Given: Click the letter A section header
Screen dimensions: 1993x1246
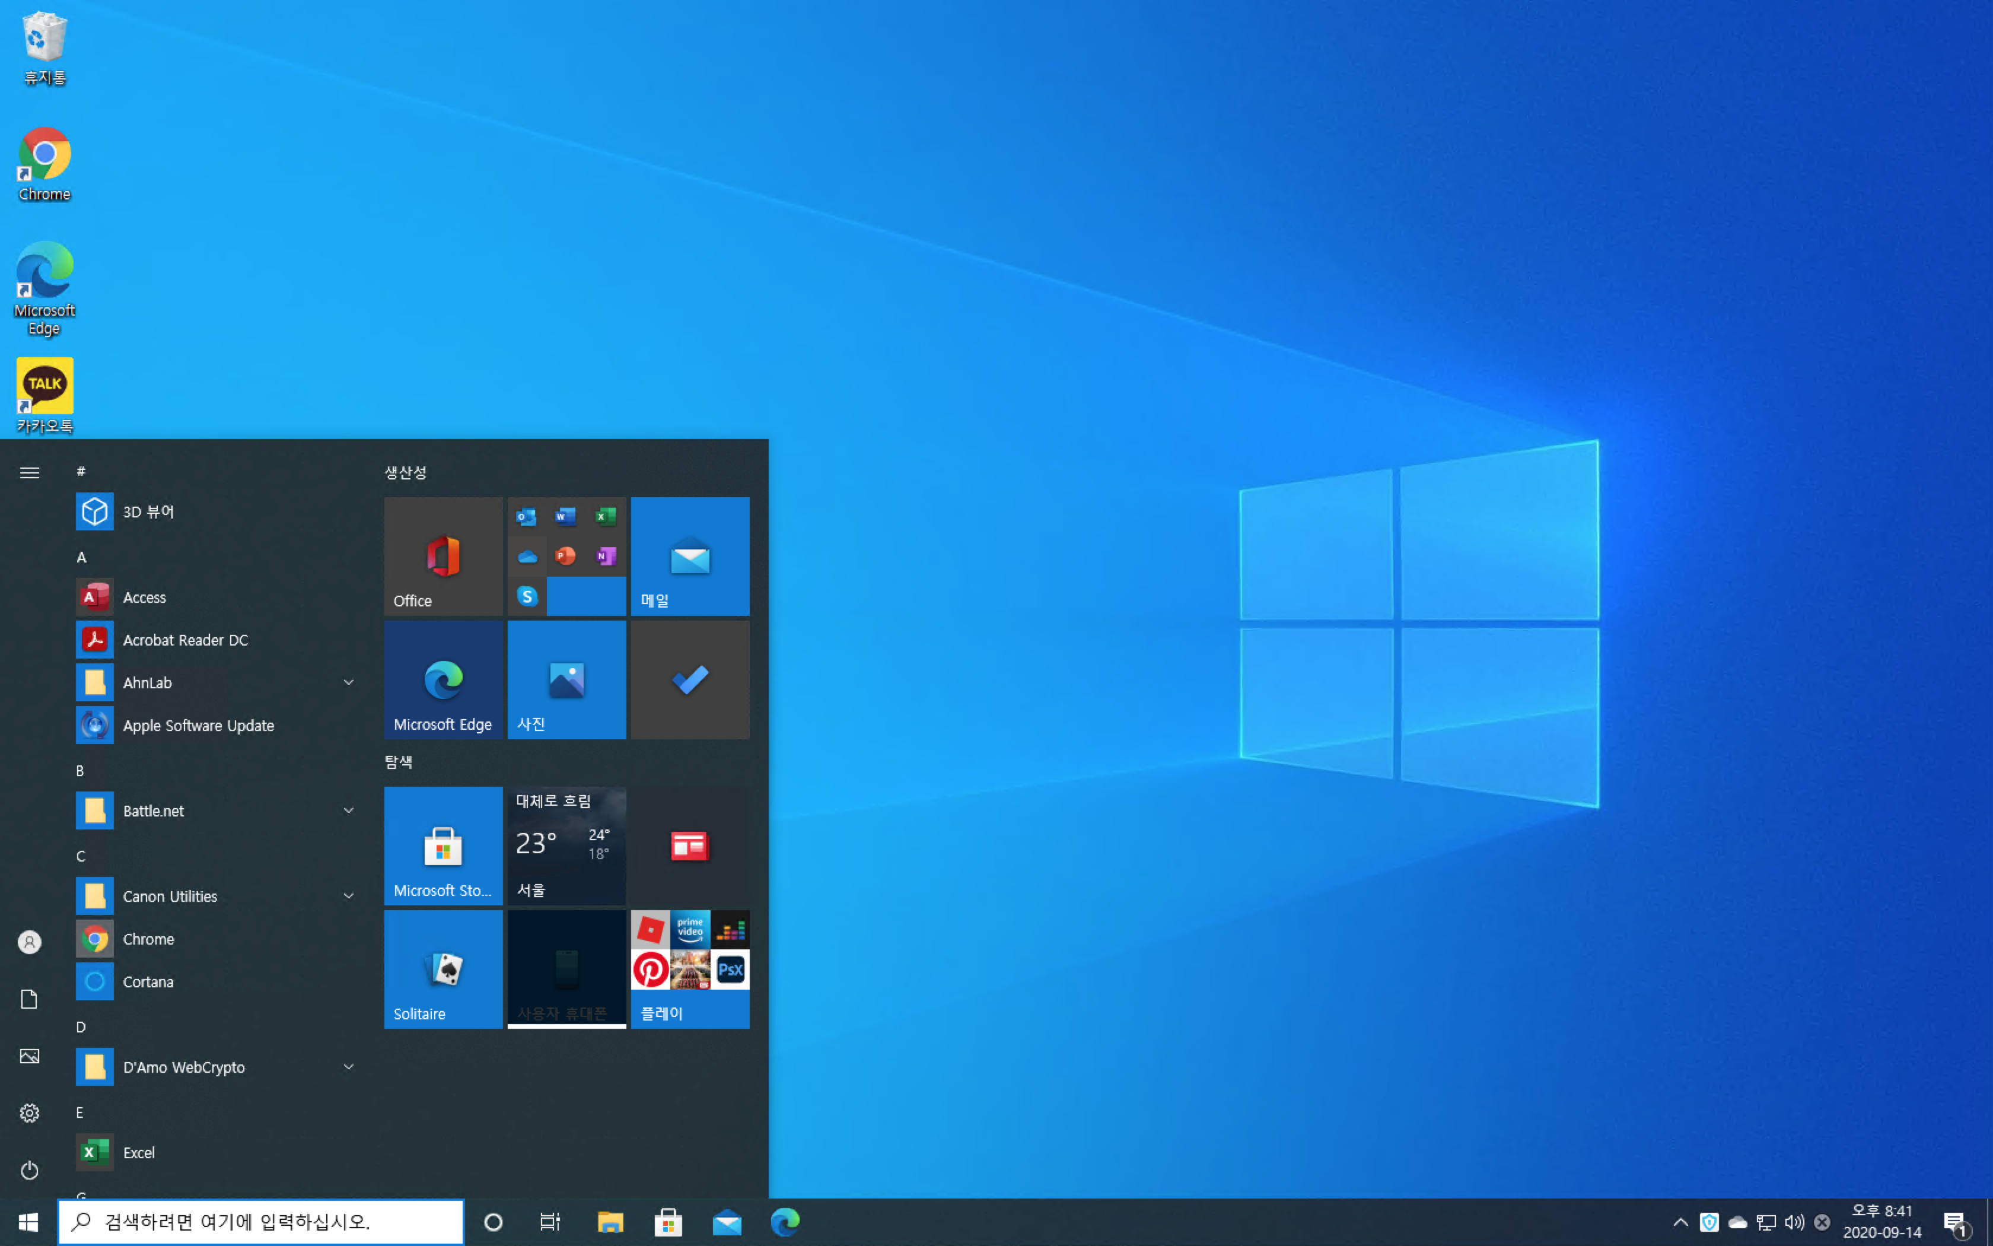Looking at the screenshot, I should click(81, 557).
